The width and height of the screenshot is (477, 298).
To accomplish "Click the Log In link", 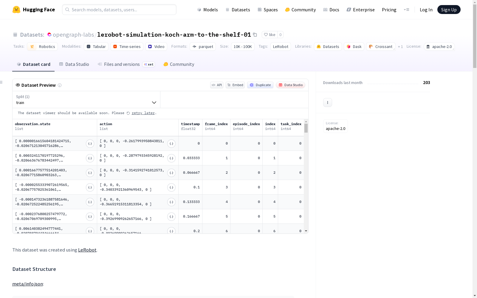I will (x=426, y=10).
